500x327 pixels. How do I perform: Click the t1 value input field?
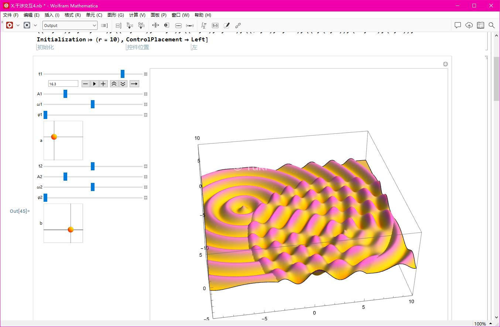[x=63, y=84]
